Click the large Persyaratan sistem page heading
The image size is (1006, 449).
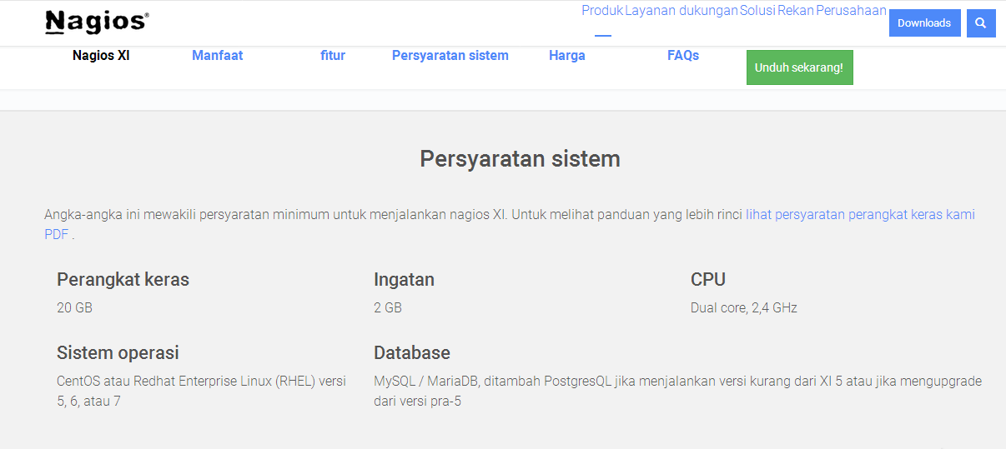click(520, 158)
